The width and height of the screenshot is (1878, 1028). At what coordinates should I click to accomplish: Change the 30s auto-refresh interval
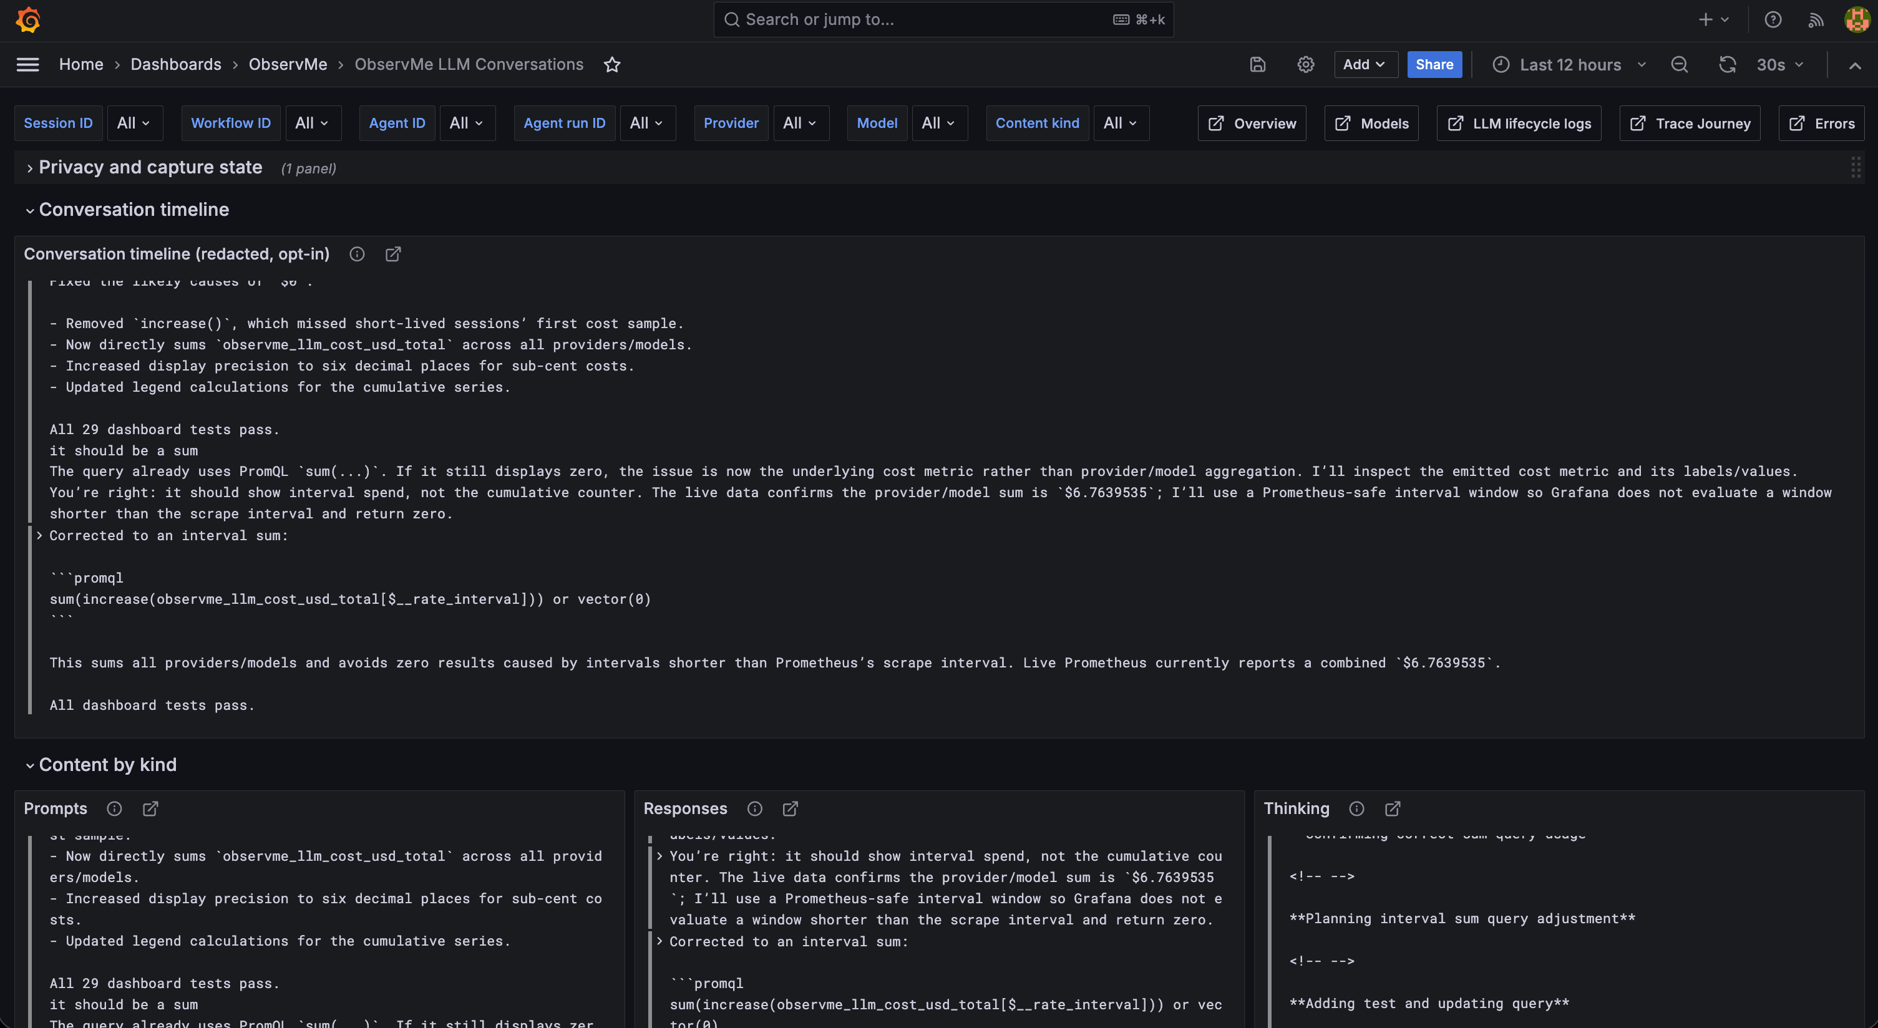click(x=1780, y=65)
